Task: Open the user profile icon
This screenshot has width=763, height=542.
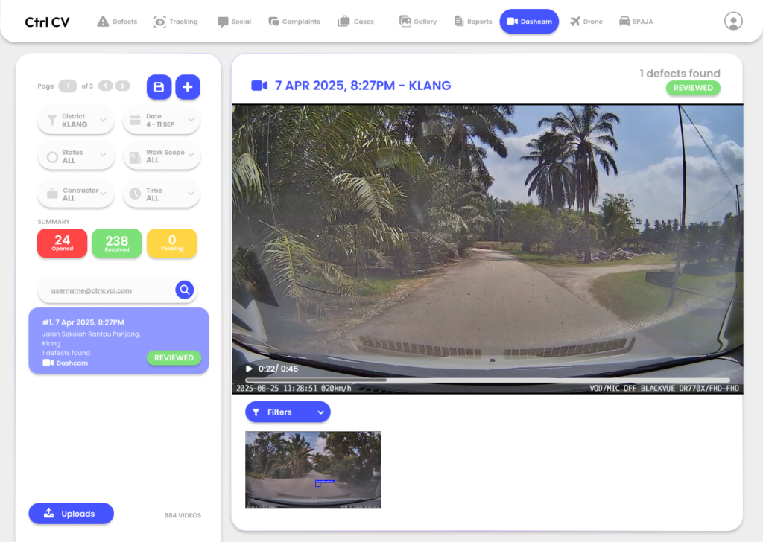Action: point(733,21)
